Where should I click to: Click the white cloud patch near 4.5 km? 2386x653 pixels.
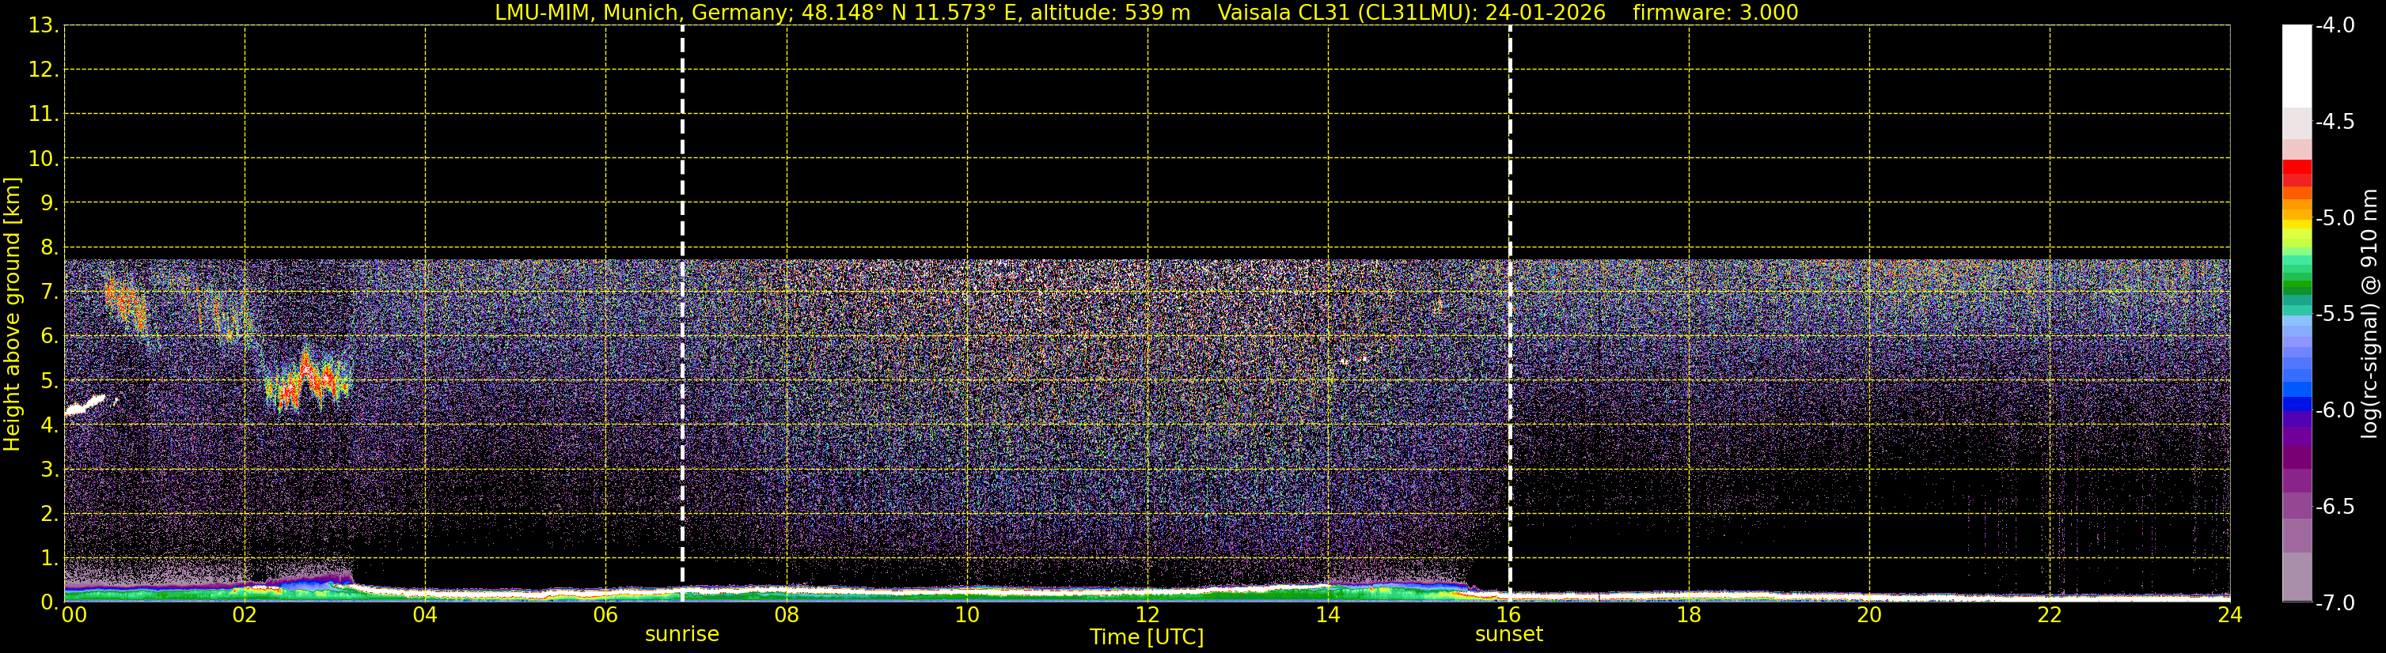[85, 406]
